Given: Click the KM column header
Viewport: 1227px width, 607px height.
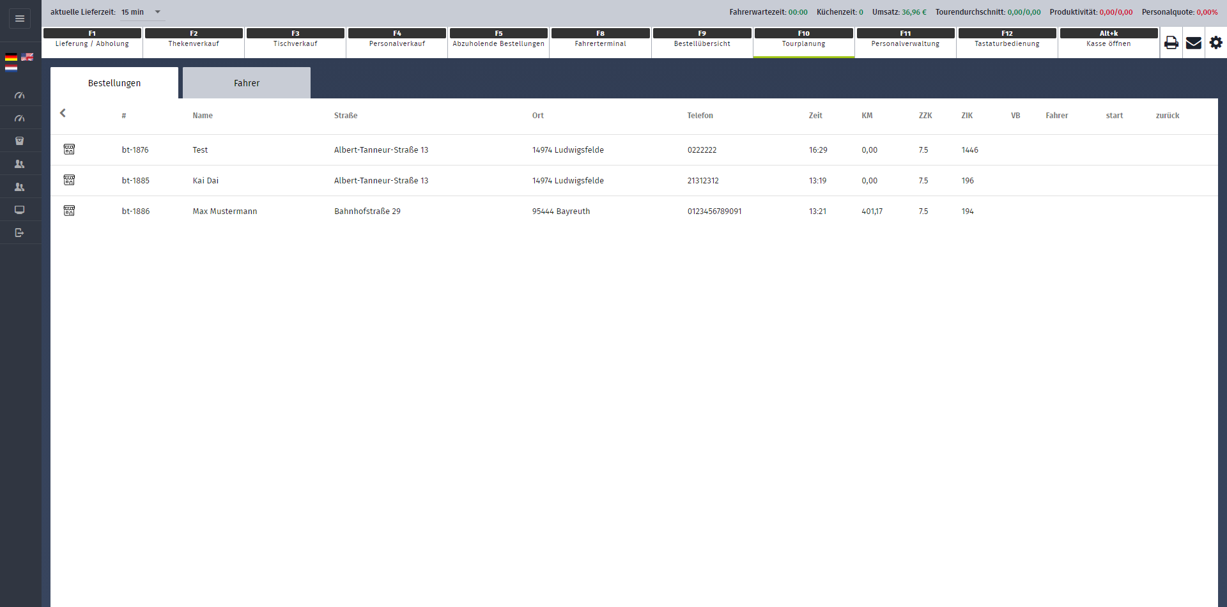Looking at the screenshot, I should (x=867, y=116).
